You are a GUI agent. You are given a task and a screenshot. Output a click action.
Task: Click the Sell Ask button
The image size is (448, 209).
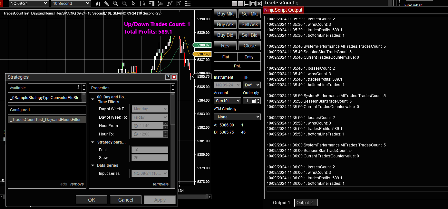click(x=249, y=24)
